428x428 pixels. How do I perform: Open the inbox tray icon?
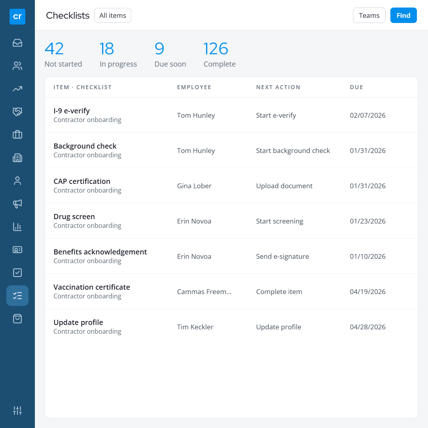point(17,43)
